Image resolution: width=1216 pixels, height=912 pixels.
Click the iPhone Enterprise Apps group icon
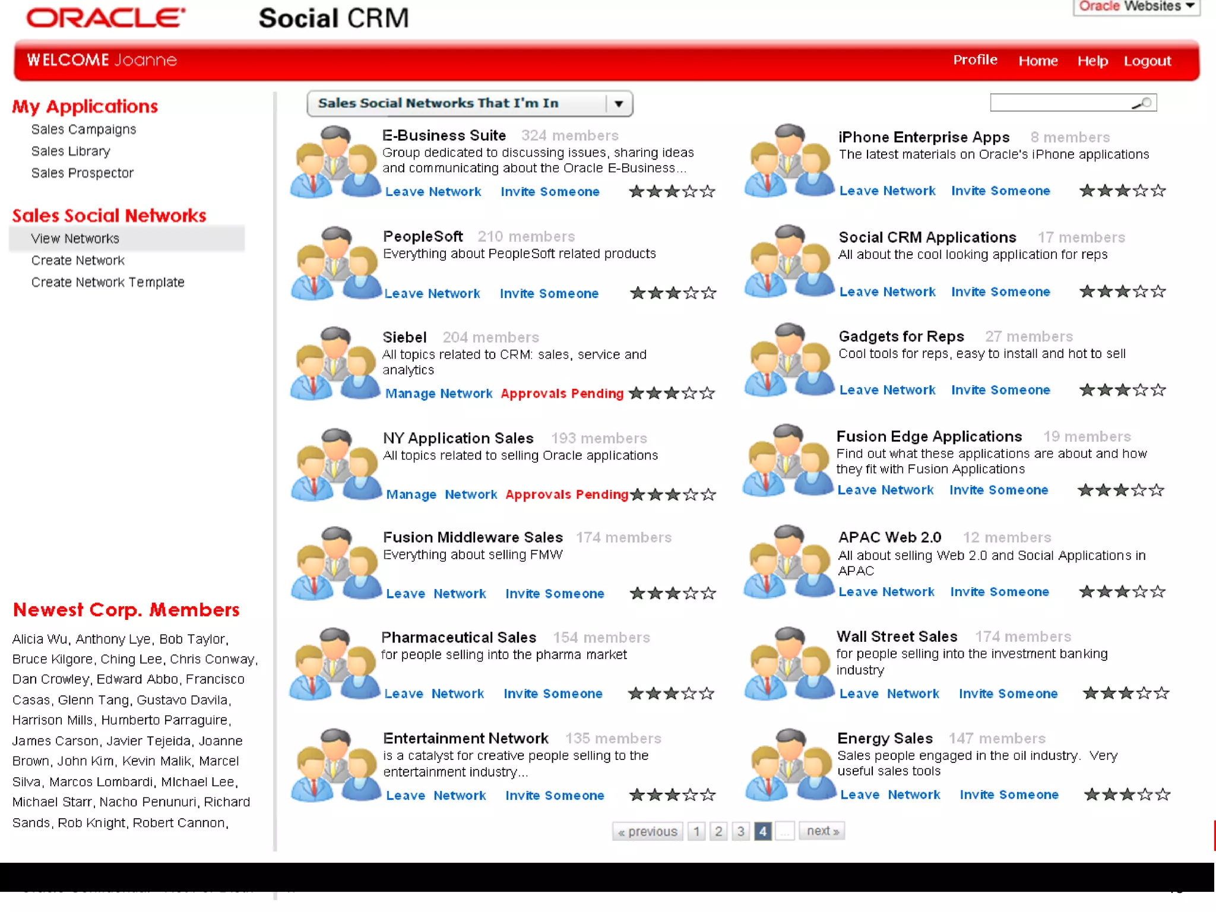click(790, 160)
